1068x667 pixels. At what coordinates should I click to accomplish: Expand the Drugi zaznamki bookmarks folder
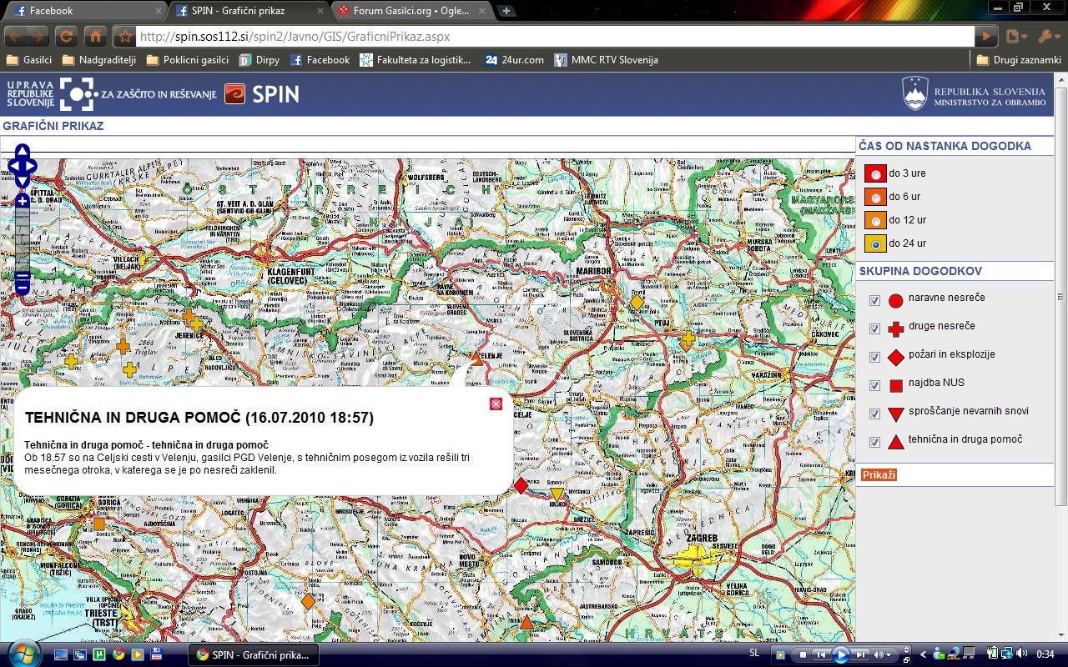pos(1019,60)
